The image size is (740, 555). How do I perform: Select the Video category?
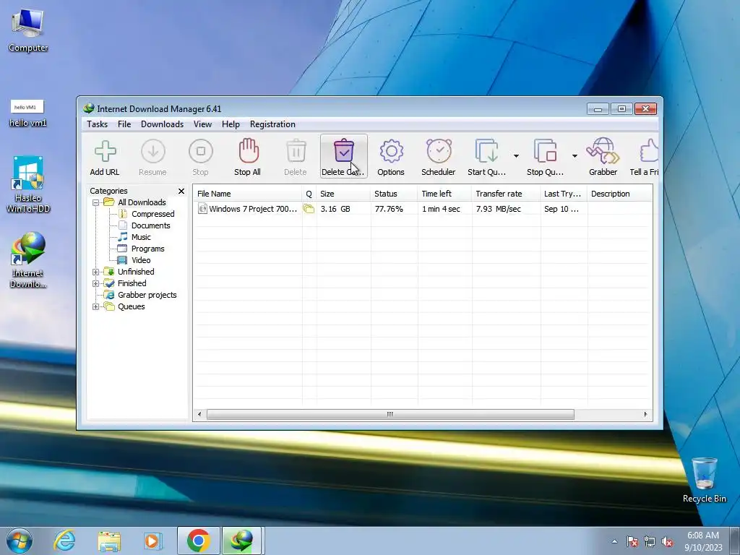pyautogui.click(x=141, y=260)
